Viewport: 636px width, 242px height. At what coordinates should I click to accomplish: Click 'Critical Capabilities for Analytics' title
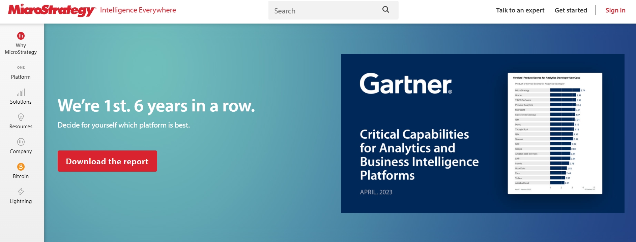tap(419, 155)
